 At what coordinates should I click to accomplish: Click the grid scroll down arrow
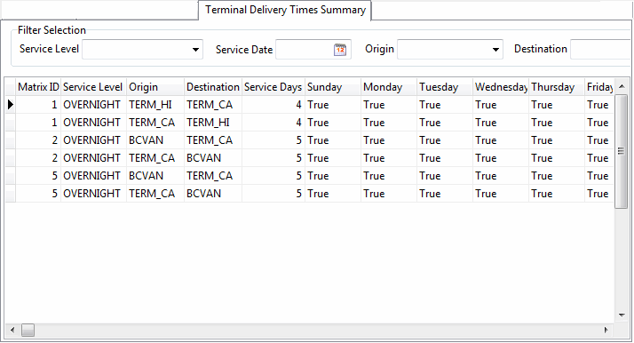(x=622, y=315)
